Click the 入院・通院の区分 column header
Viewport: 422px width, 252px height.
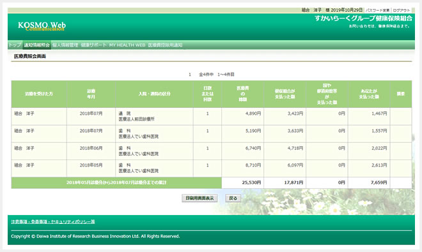[154, 94]
